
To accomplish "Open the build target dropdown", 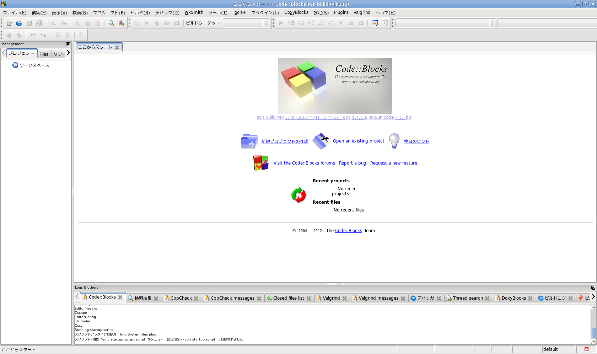I will (x=247, y=23).
